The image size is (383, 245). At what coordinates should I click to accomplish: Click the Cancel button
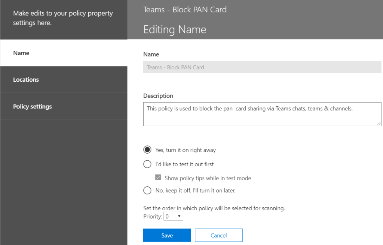218,235
